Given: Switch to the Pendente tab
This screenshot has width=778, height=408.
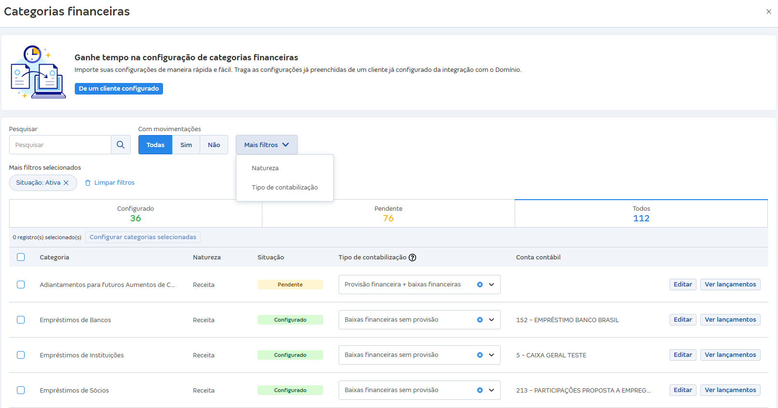Looking at the screenshot, I should [388, 214].
